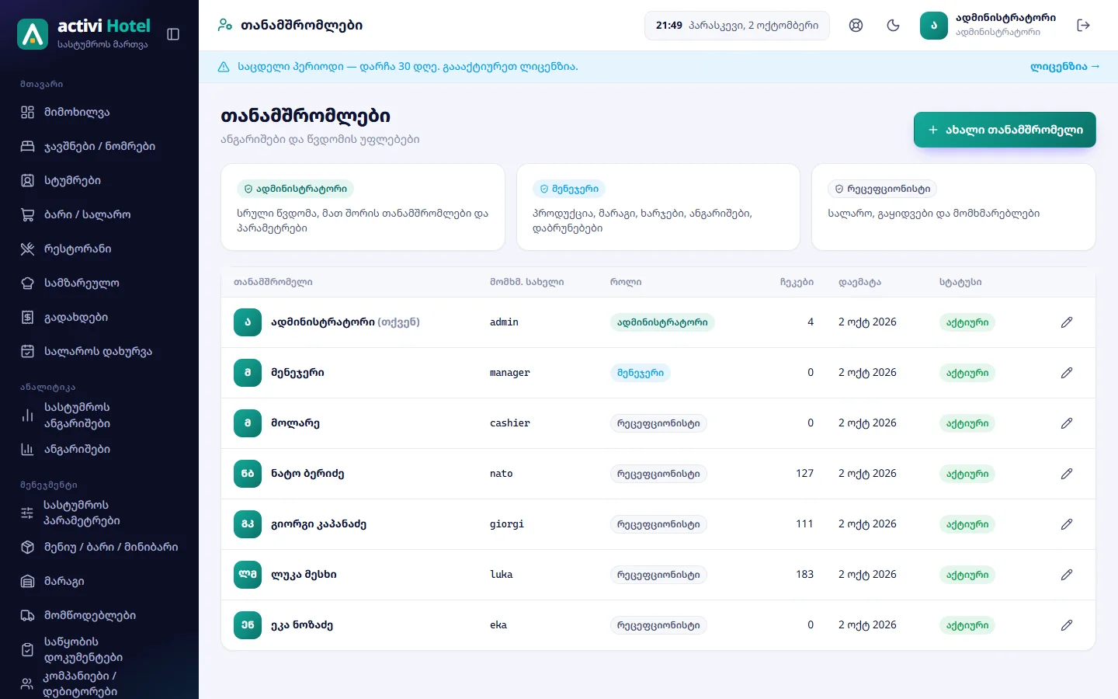This screenshot has width=1118, height=699.
Task: Go to სტუმრები in the sidebar
Action: point(99,180)
